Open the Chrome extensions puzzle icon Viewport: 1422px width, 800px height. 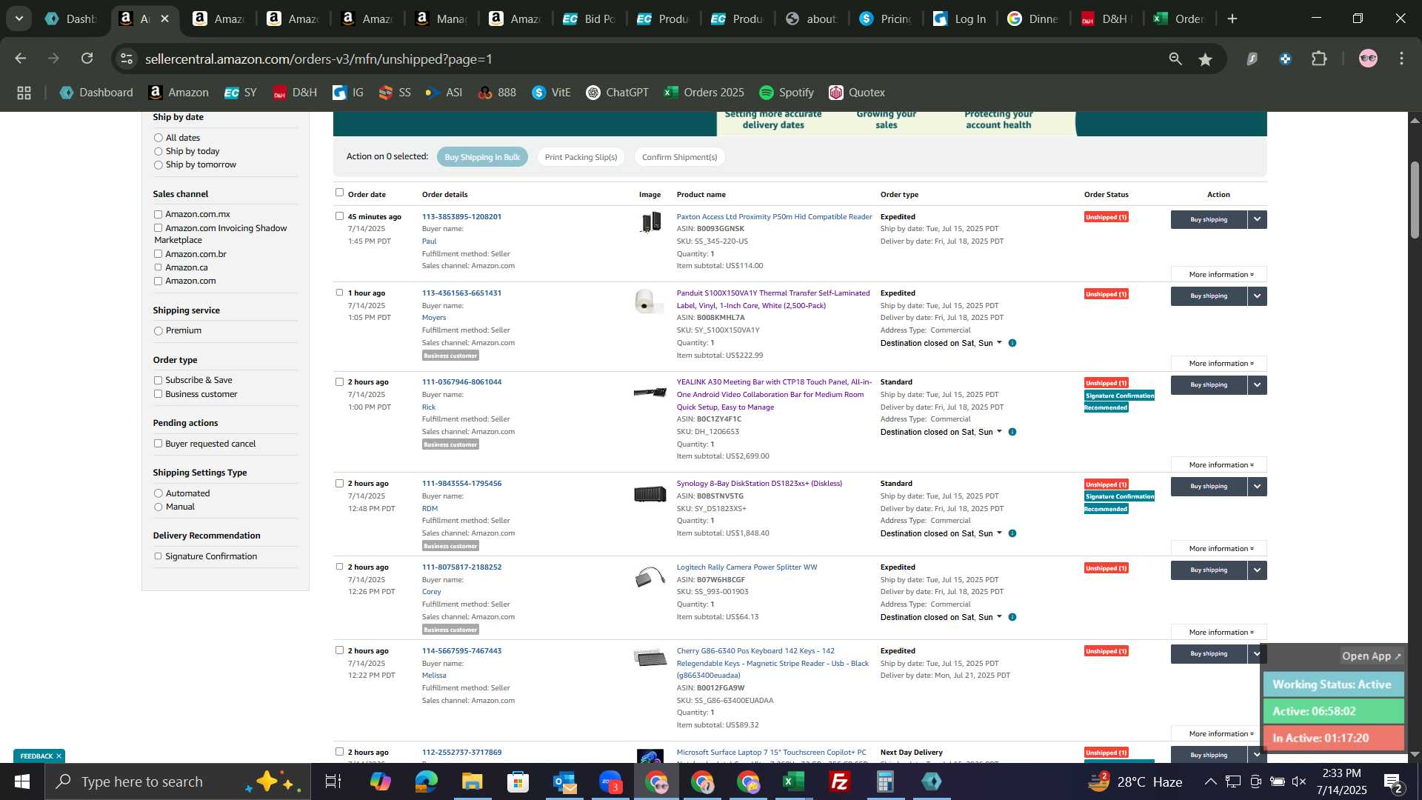(1319, 59)
